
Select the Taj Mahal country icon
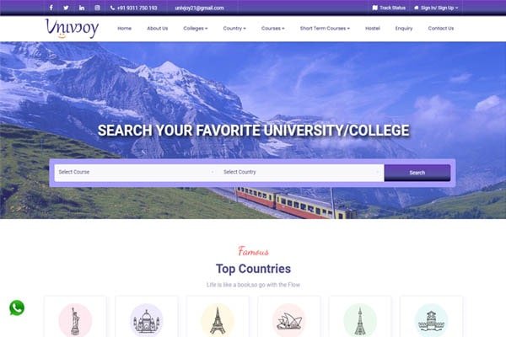click(147, 320)
